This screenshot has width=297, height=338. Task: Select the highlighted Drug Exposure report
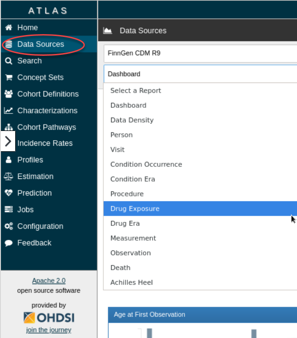tap(200, 209)
